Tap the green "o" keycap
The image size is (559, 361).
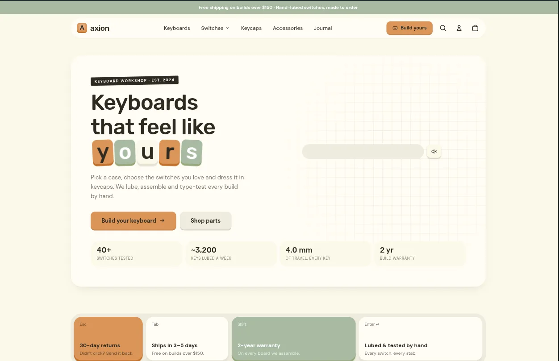[125, 153]
